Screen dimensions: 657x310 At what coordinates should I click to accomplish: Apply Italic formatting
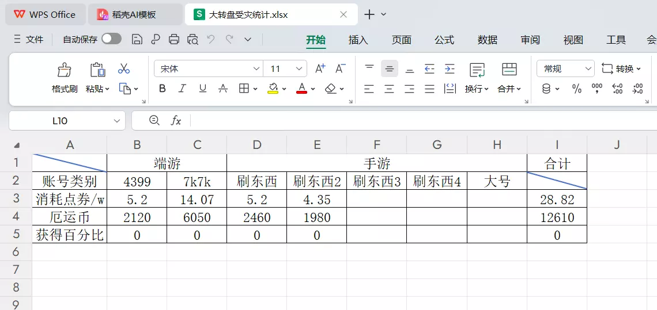(x=182, y=89)
